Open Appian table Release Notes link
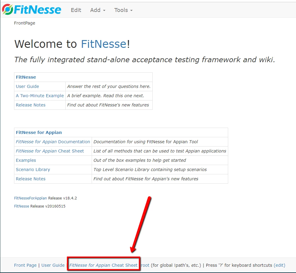 (x=30, y=179)
